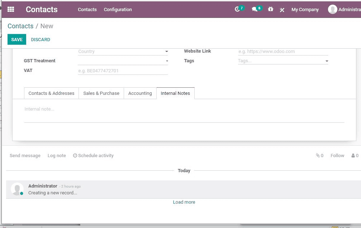Expand the Country dropdown

tap(166, 52)
